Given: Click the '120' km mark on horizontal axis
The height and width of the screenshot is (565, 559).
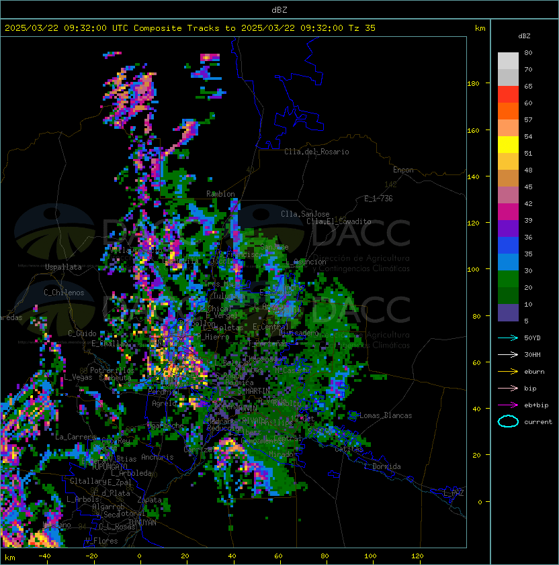Looking at the screenshot, I should (417, 556).
